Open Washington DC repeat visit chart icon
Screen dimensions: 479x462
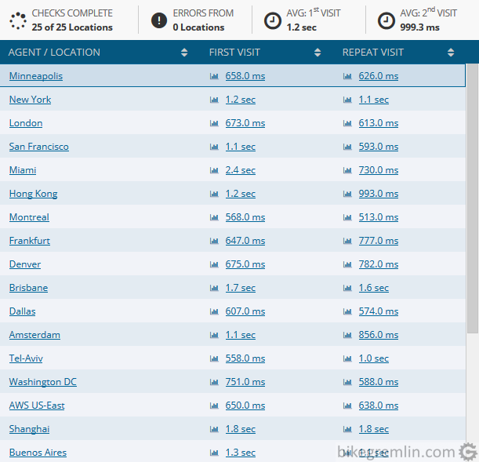[347, 382]
